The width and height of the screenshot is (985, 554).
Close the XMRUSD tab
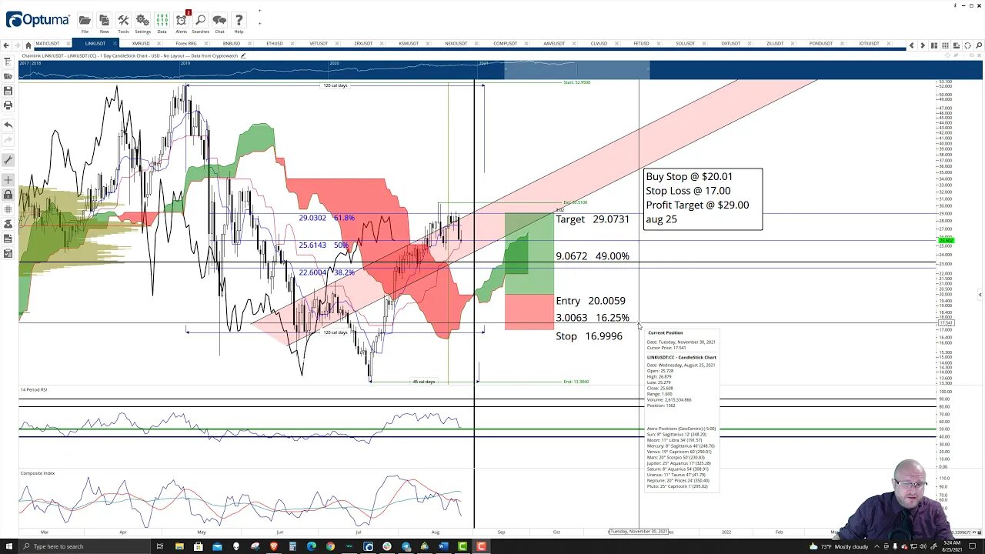pos(158,44)
